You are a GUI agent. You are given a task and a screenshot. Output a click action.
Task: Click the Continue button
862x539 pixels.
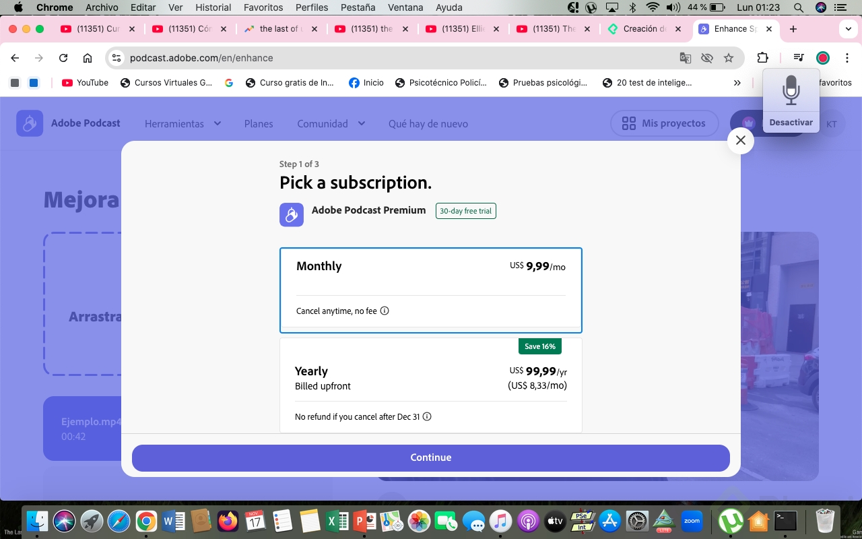tap(431, 457)
